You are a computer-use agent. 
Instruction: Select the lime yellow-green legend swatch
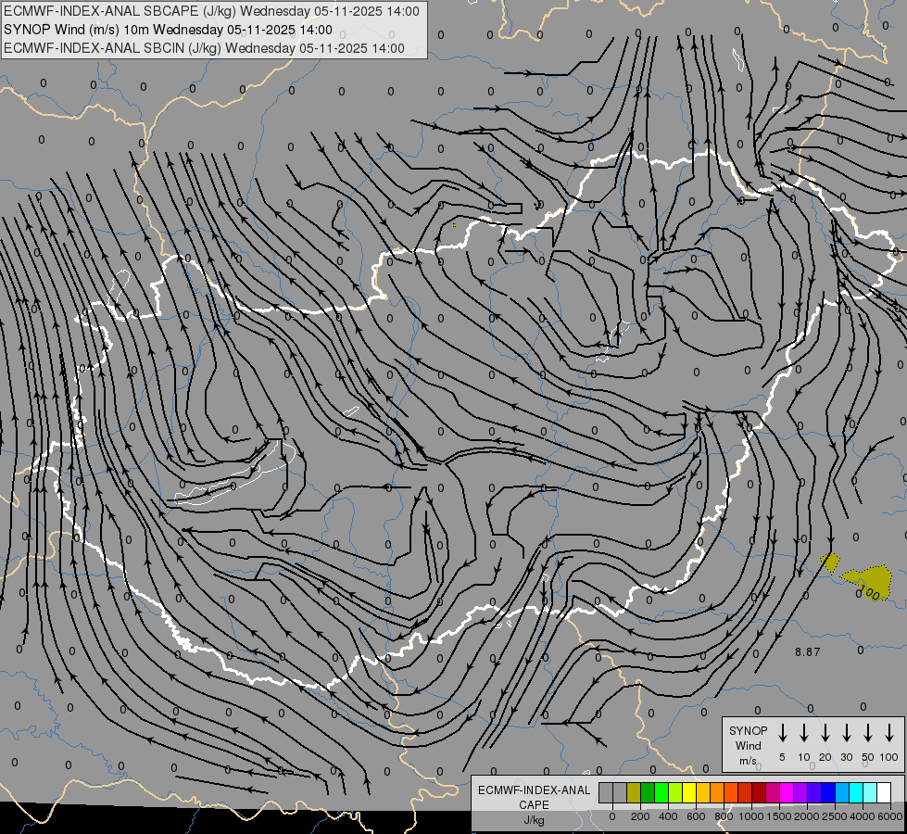[675, 792]
